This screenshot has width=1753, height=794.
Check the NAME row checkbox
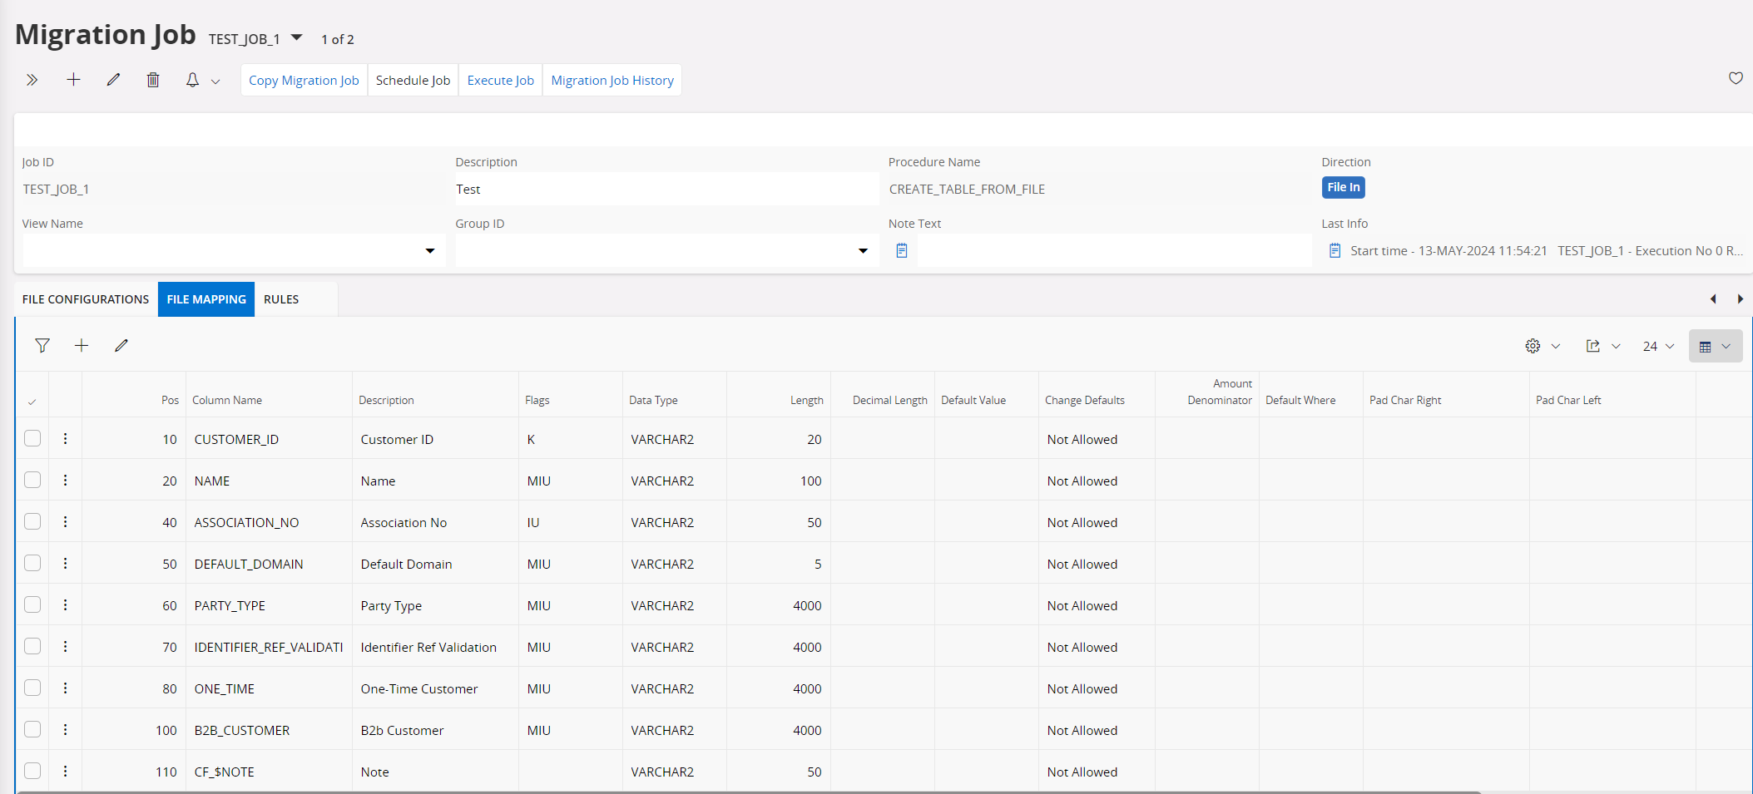(x=32, y=480)
